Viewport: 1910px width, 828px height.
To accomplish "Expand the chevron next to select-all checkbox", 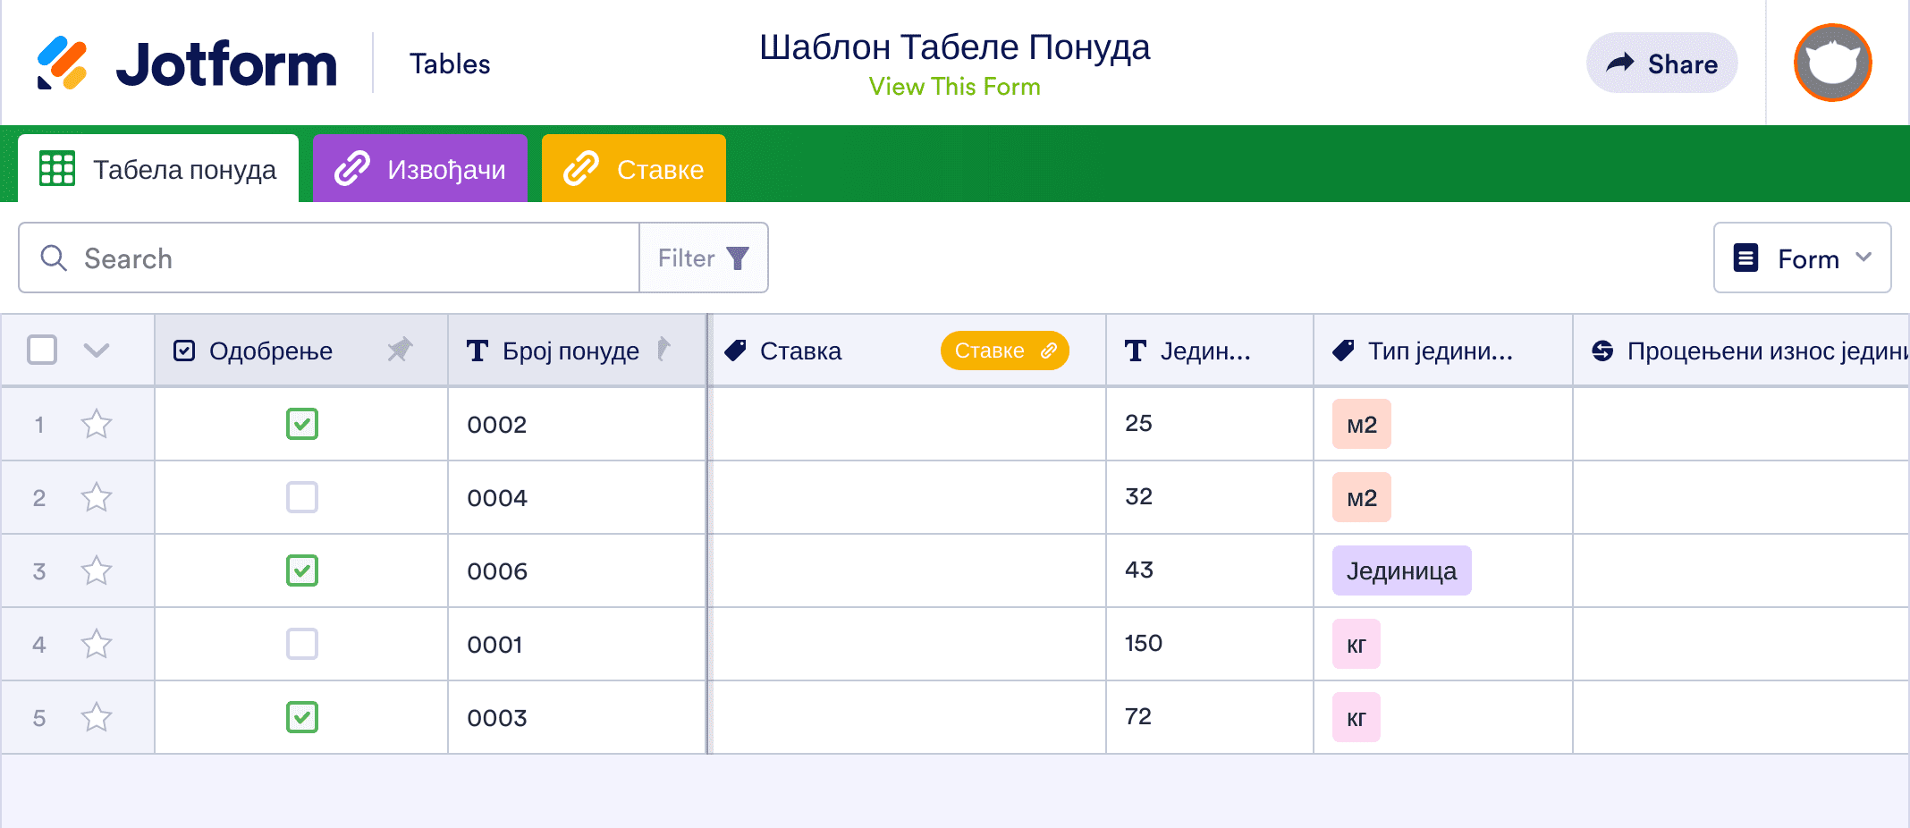I will (95, 351).
